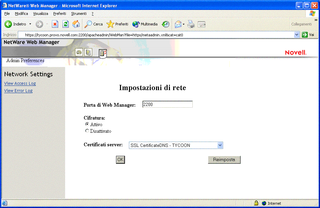
Task: Open the View Access Log link
Action: pos(20,83)
